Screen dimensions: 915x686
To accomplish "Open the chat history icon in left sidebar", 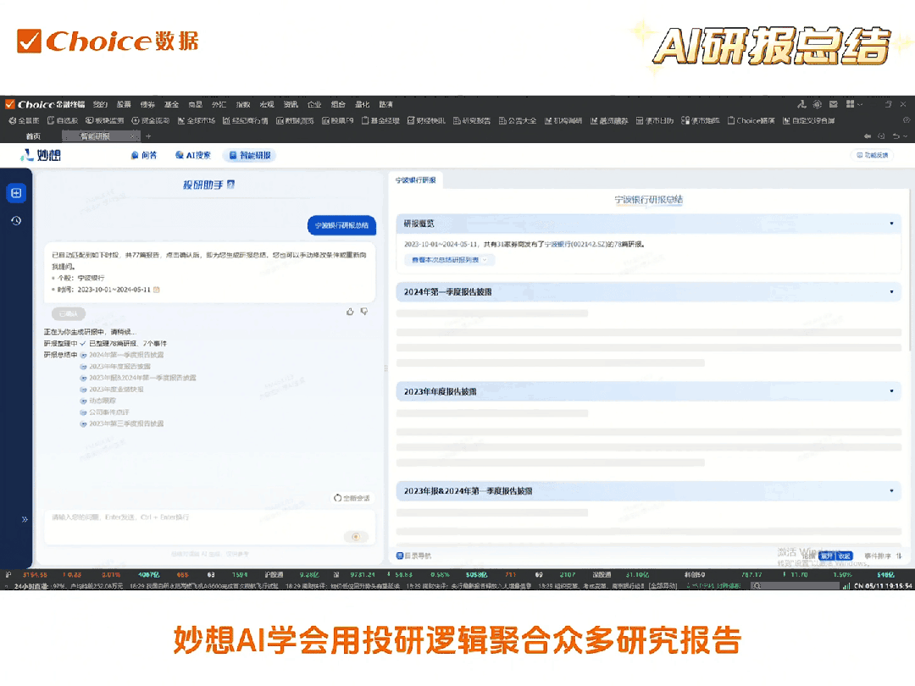I will point(16,220).
